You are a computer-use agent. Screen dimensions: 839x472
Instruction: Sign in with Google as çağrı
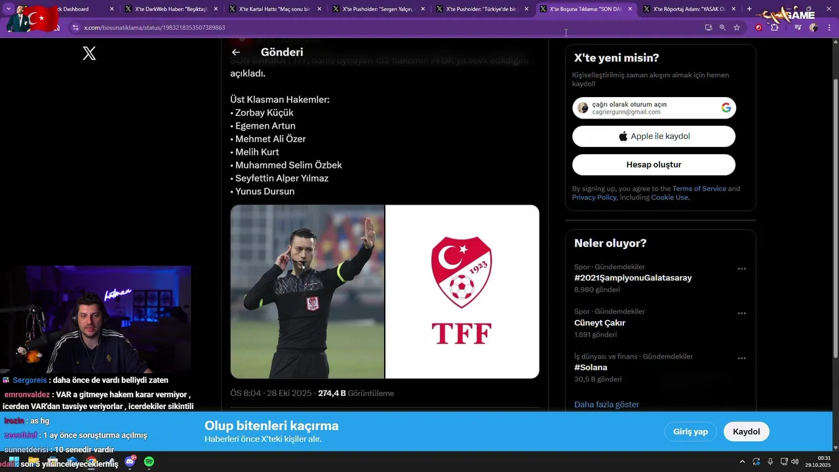654,108
